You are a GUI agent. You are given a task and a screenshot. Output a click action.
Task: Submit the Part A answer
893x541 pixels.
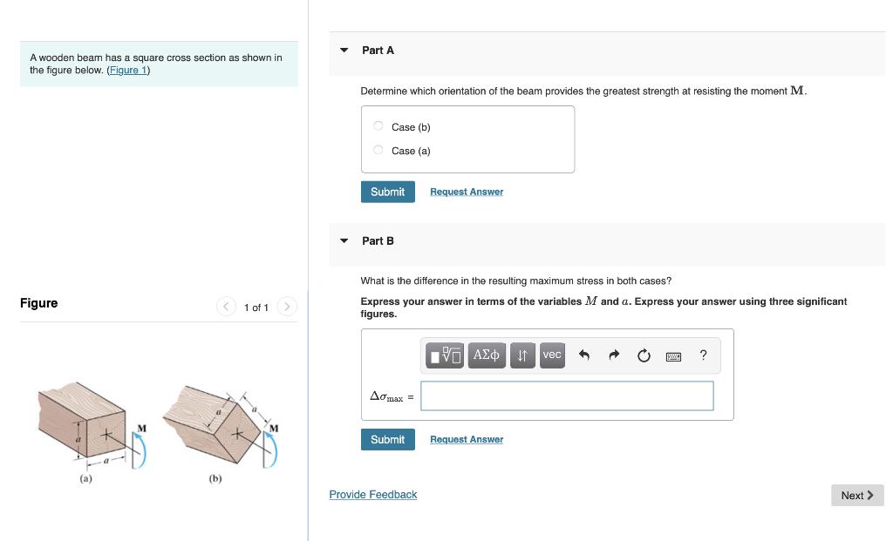(x=387, y=192)
